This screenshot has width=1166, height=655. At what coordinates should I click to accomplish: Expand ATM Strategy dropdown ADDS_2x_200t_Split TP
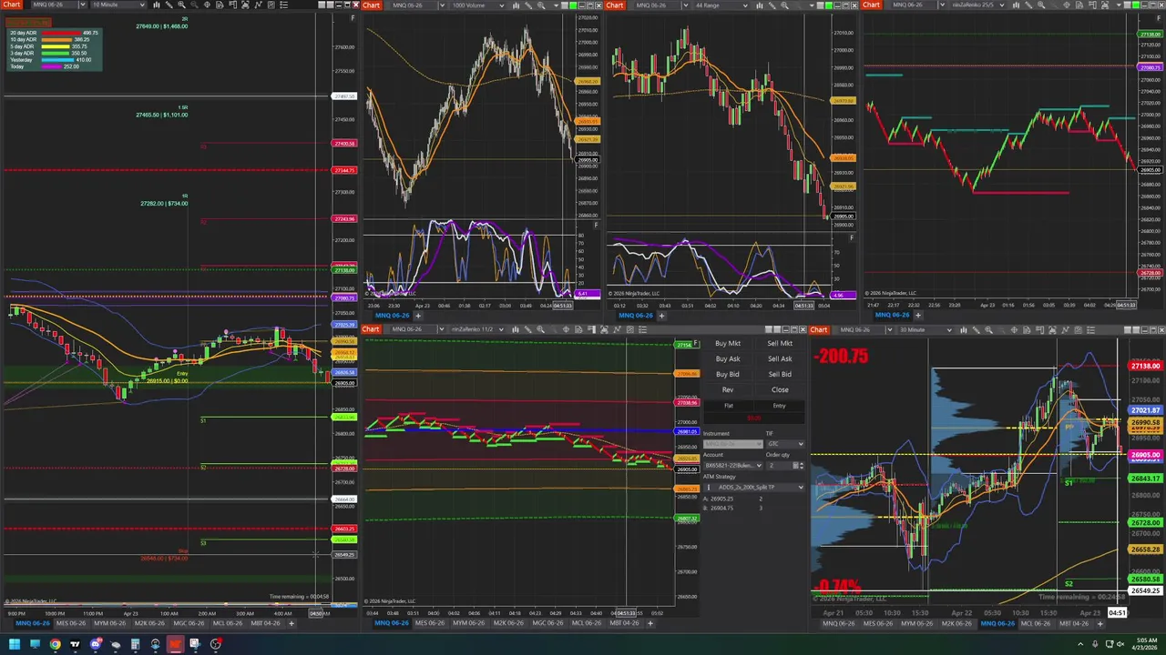tap(754, 488)
